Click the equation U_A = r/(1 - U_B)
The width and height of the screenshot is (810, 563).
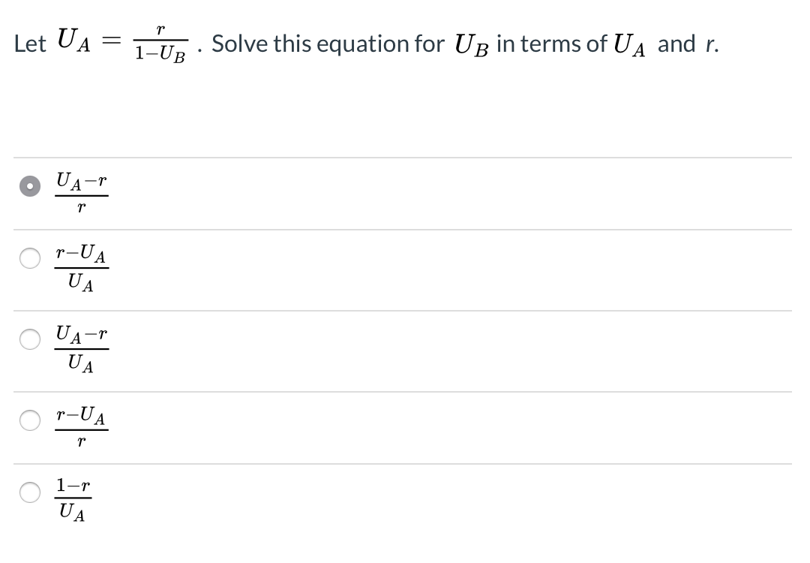[x=120, y=43]
